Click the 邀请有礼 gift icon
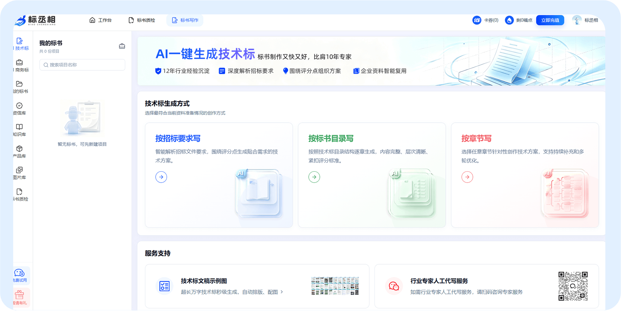This screenshot has height=311, width=621. (20, 295)
